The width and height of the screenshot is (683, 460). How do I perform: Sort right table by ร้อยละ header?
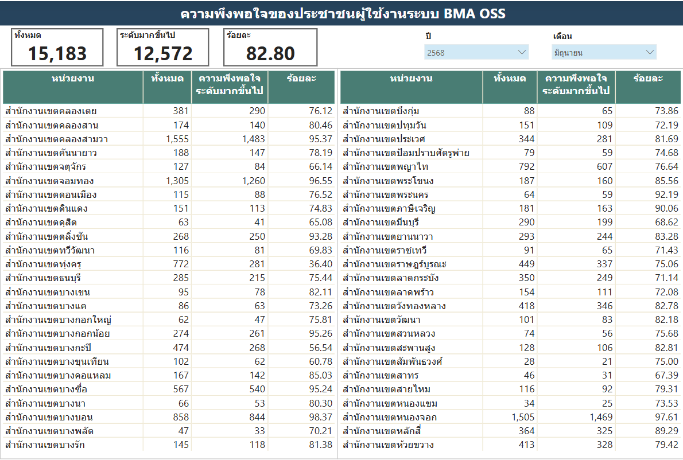[648, 87]
